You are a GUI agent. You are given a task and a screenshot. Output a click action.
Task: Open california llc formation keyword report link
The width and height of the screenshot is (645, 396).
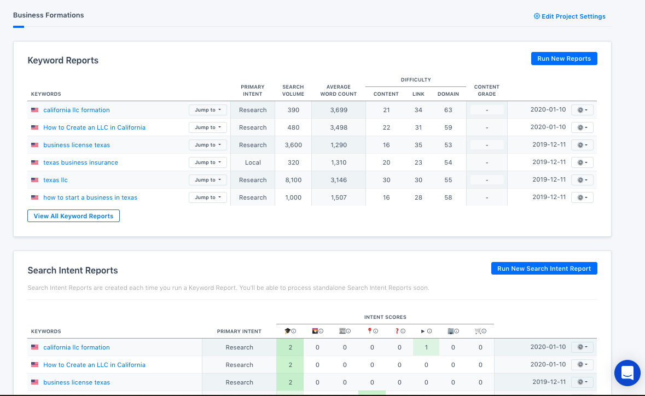point(77,110)
